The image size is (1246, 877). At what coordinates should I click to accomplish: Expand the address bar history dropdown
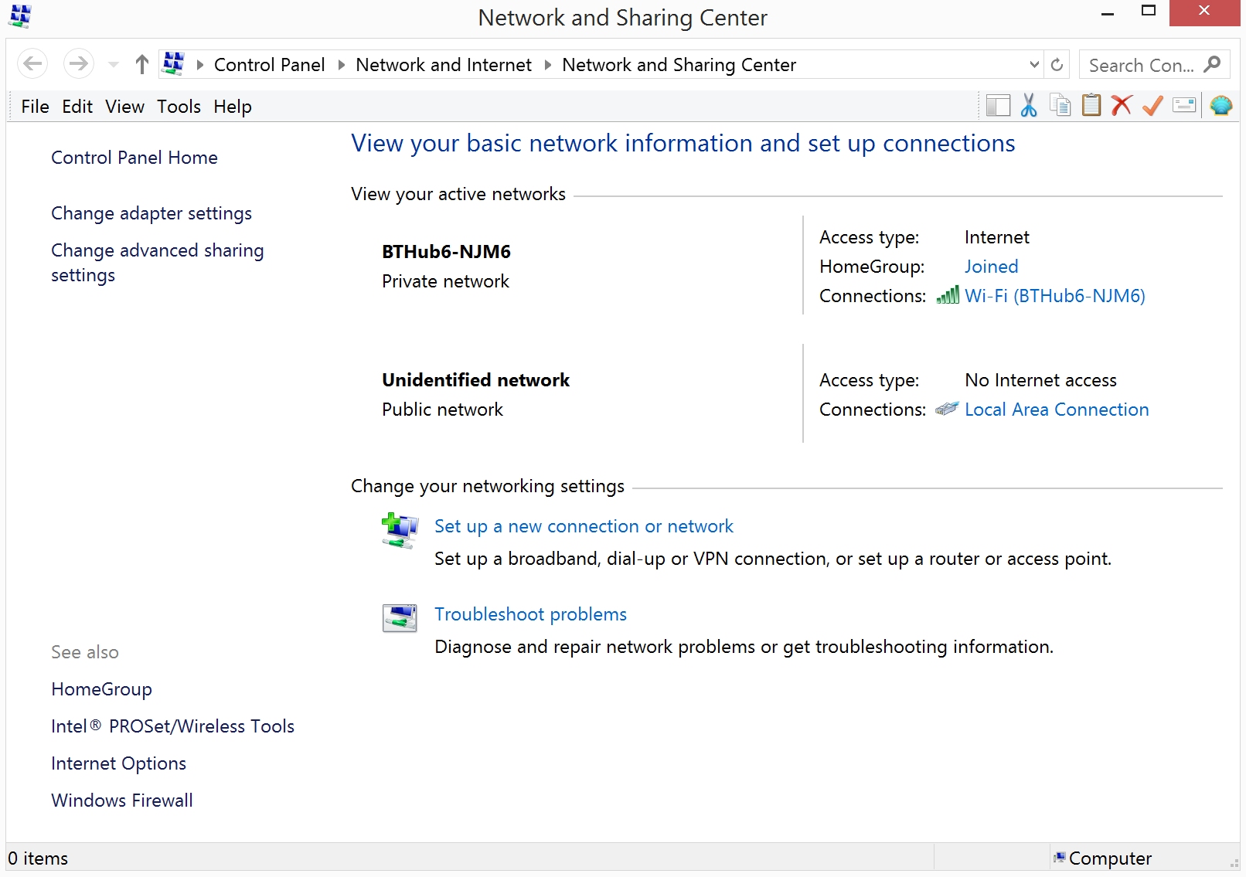1034,65
